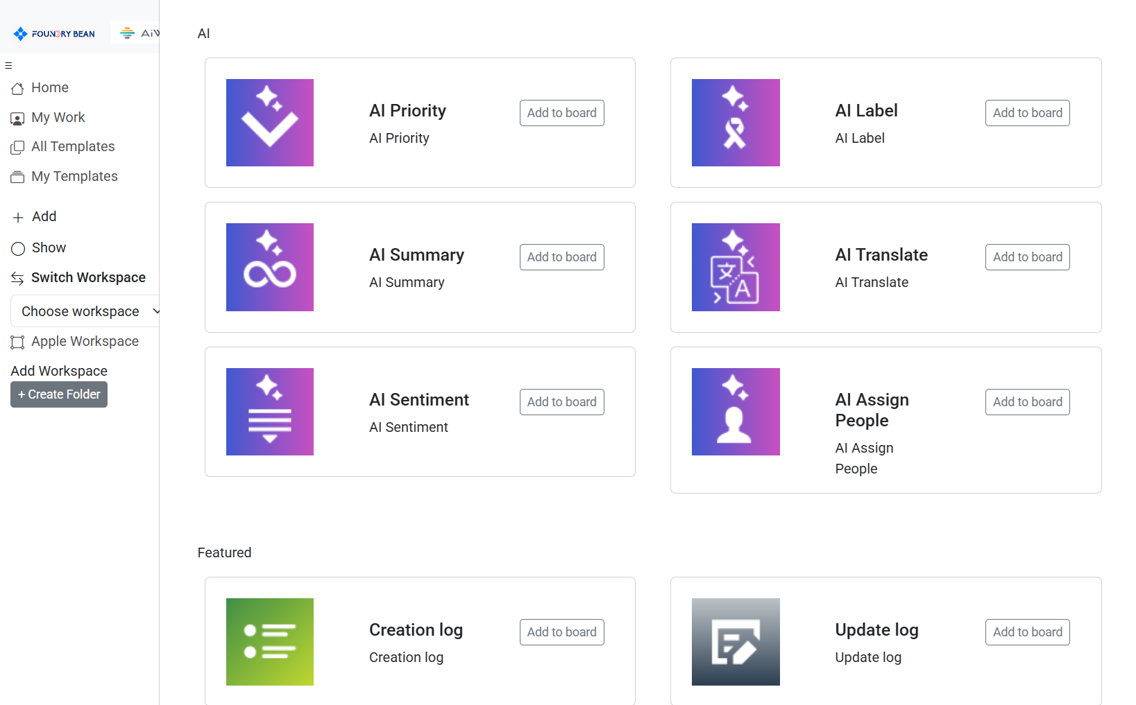Click the Creation log green icon

(270, 642)
